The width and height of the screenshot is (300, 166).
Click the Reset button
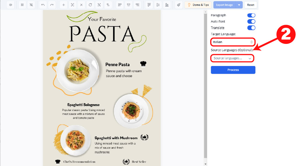click(250, 5)
